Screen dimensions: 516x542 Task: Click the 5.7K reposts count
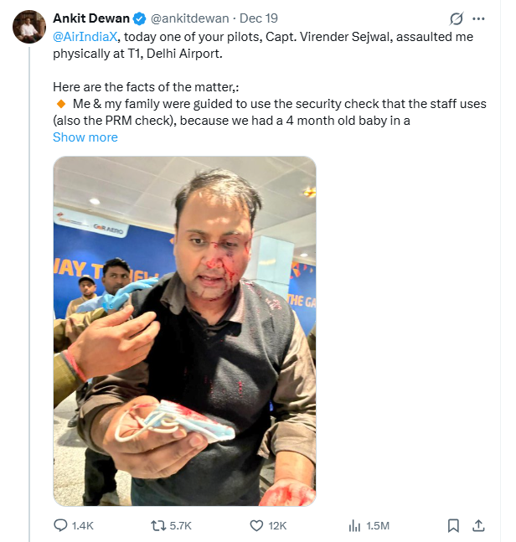coord(180,525)
